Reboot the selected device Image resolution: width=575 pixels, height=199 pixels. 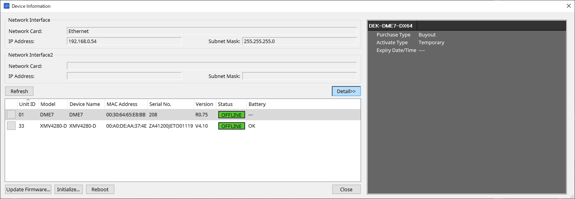(x=100, y=189)
